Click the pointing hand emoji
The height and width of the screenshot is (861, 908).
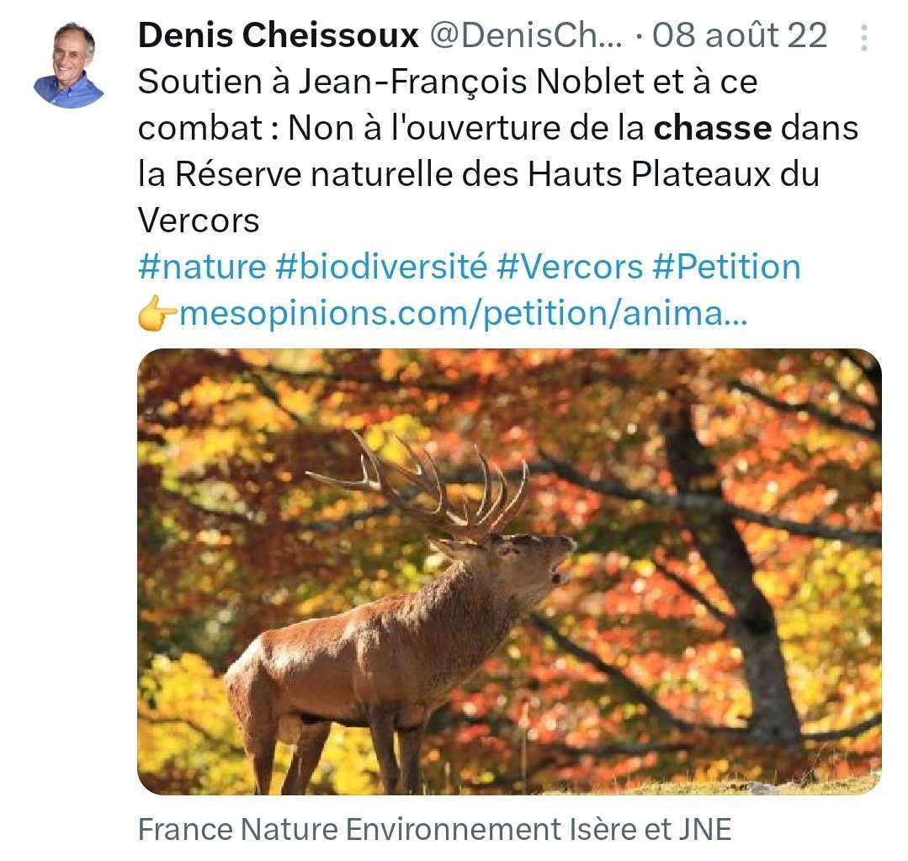(157, 314)
